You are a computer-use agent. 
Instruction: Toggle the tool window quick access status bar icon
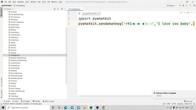[2, 104]
